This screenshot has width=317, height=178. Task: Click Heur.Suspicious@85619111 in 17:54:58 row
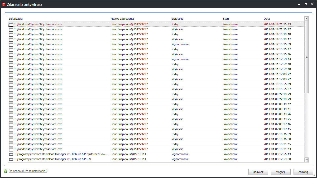point(128,159)
